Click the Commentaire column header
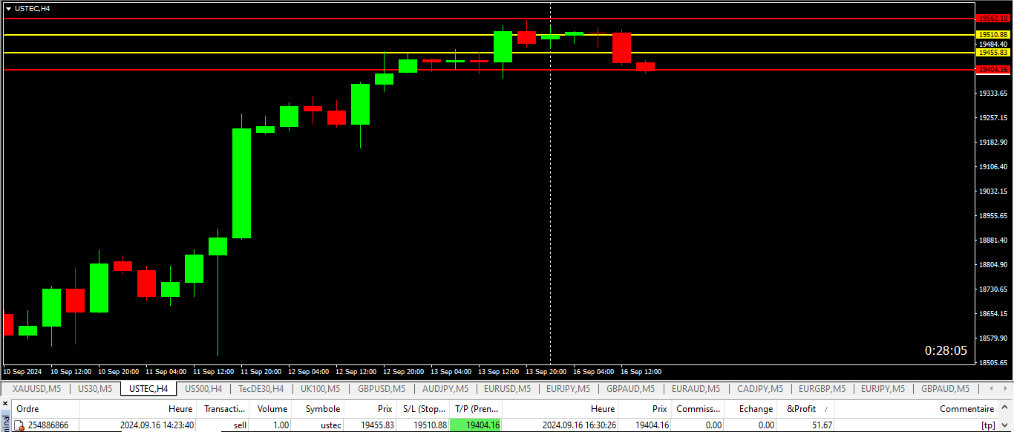This screenshot has width=1014, height=432. [966, 409]
